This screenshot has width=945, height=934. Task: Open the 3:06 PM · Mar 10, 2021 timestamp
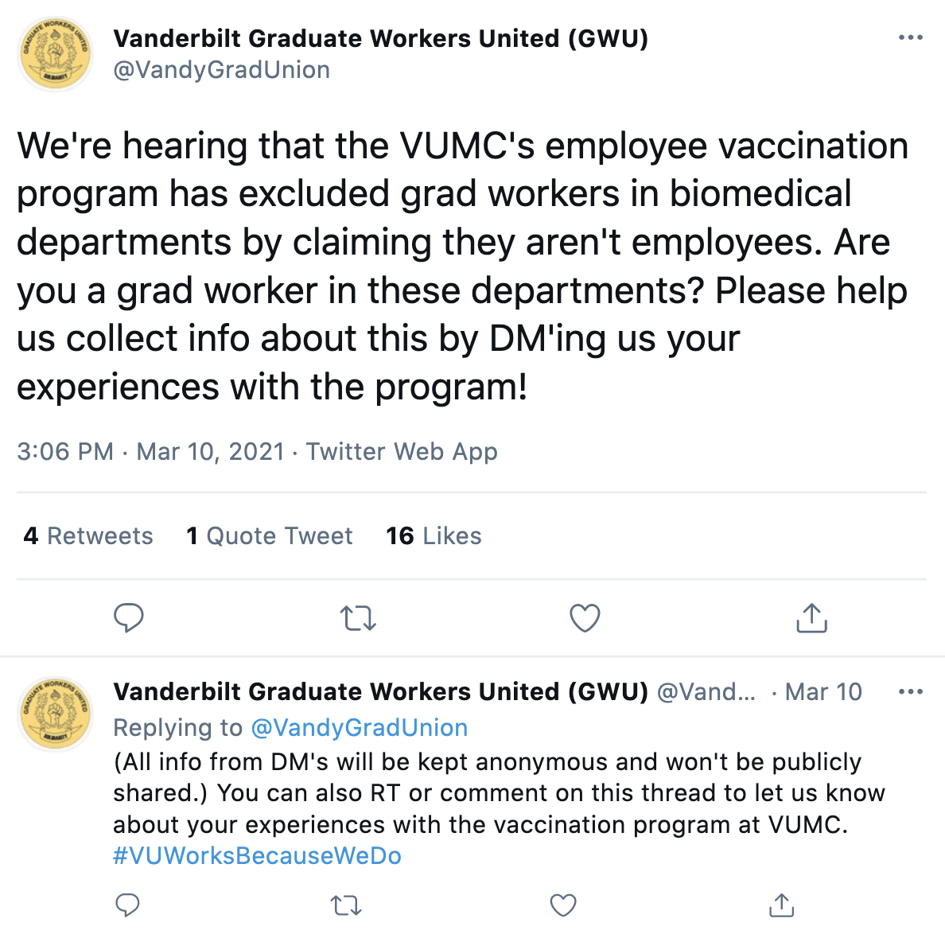click(150, 452)
